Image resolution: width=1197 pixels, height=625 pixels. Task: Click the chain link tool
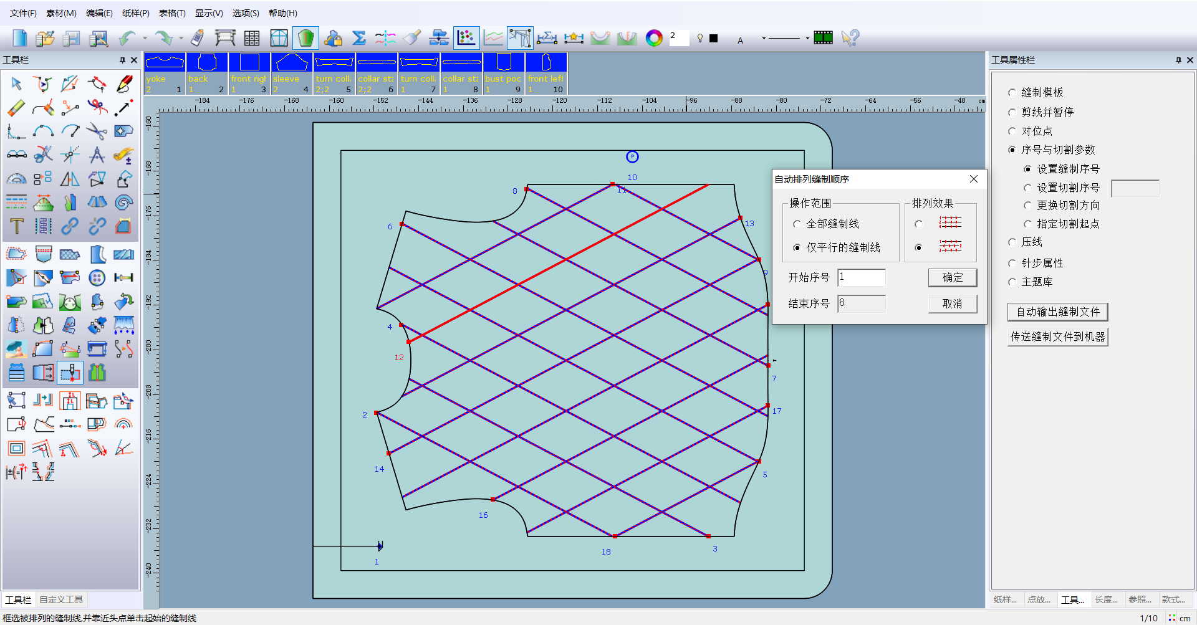(70, 226)
